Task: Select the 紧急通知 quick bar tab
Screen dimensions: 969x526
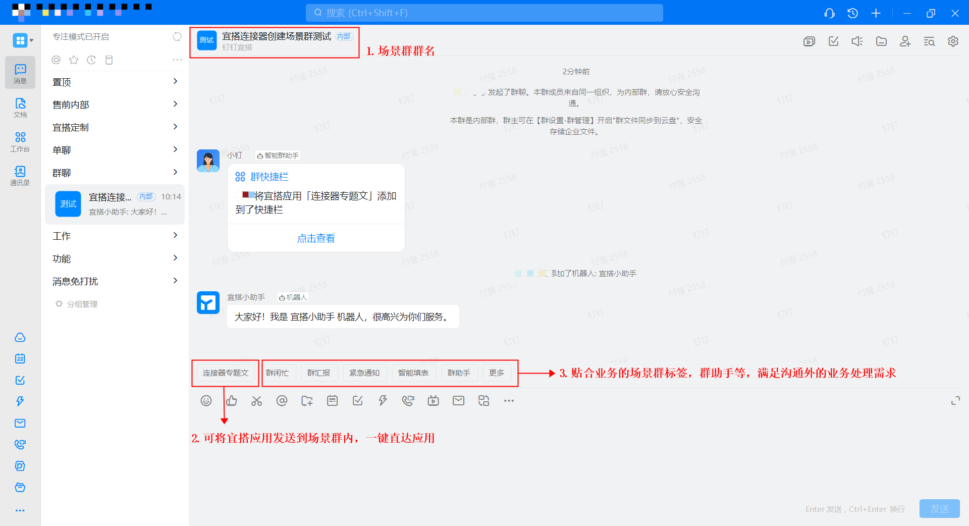Action: (364, 373)
